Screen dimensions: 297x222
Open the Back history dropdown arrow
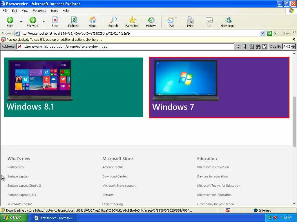pyautogui.click(x=21, y=22)
